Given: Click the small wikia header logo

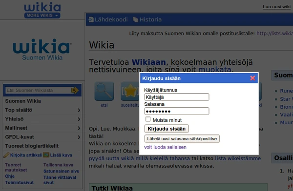Looking at the screenshot, I should (42, 7).
